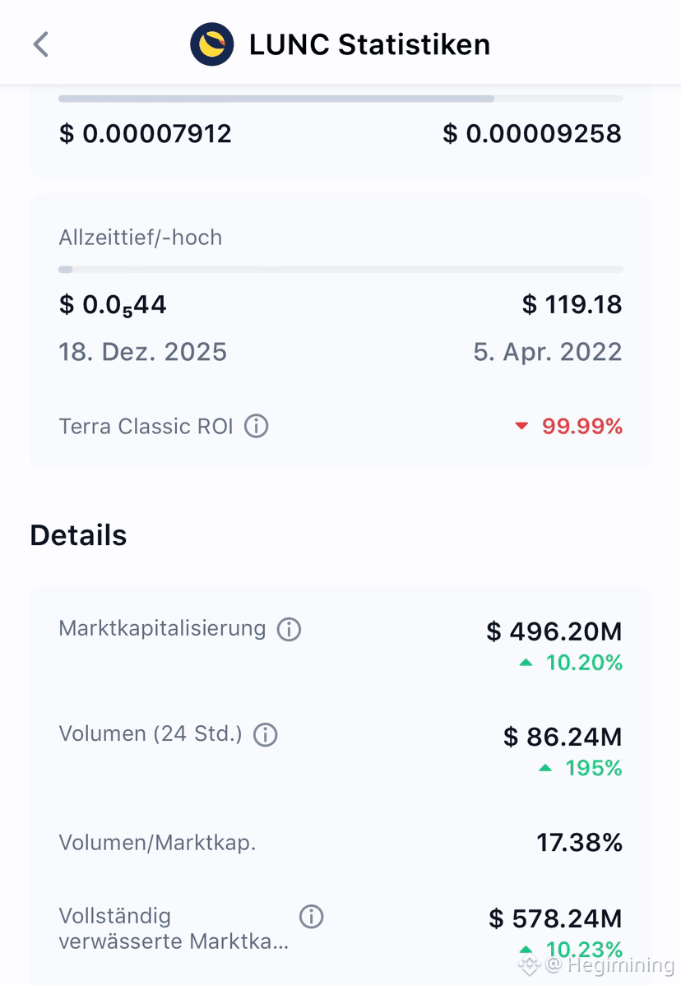The height and width of the screenshot is (985, 681).
Task: Open fully diluted market cap info icon
Action: pos(311,917)
